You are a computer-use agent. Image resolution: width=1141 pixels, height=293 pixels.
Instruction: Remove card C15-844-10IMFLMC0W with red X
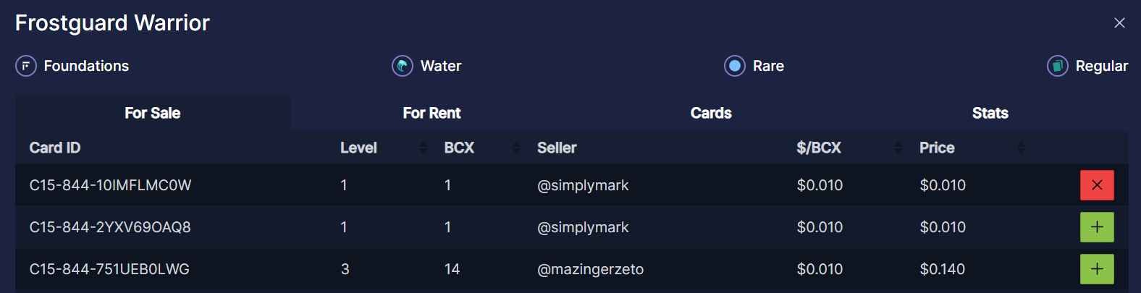click(x=1097, y=185)
